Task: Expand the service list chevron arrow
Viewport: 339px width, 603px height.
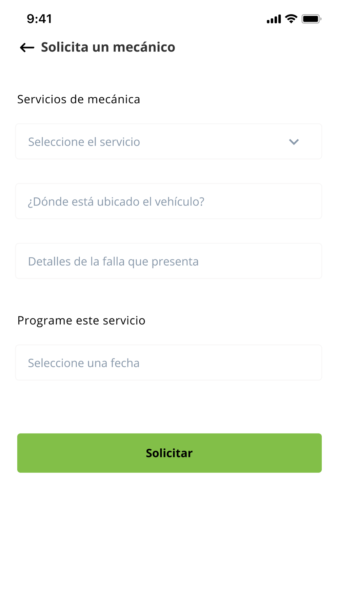Action: (294, 142)
